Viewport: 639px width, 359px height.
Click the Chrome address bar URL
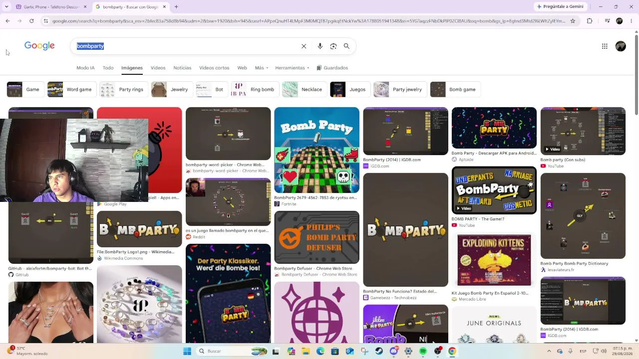(x=309, y=21)
